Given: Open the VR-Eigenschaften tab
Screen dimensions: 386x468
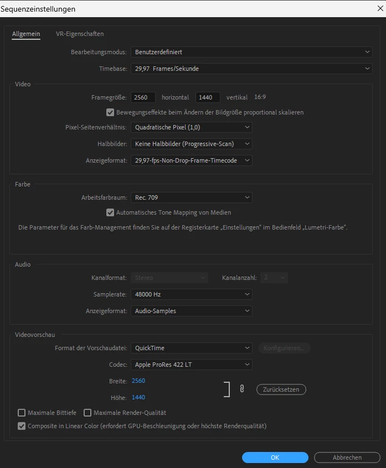Looking at the screenshot, I should tap(80, 34).
